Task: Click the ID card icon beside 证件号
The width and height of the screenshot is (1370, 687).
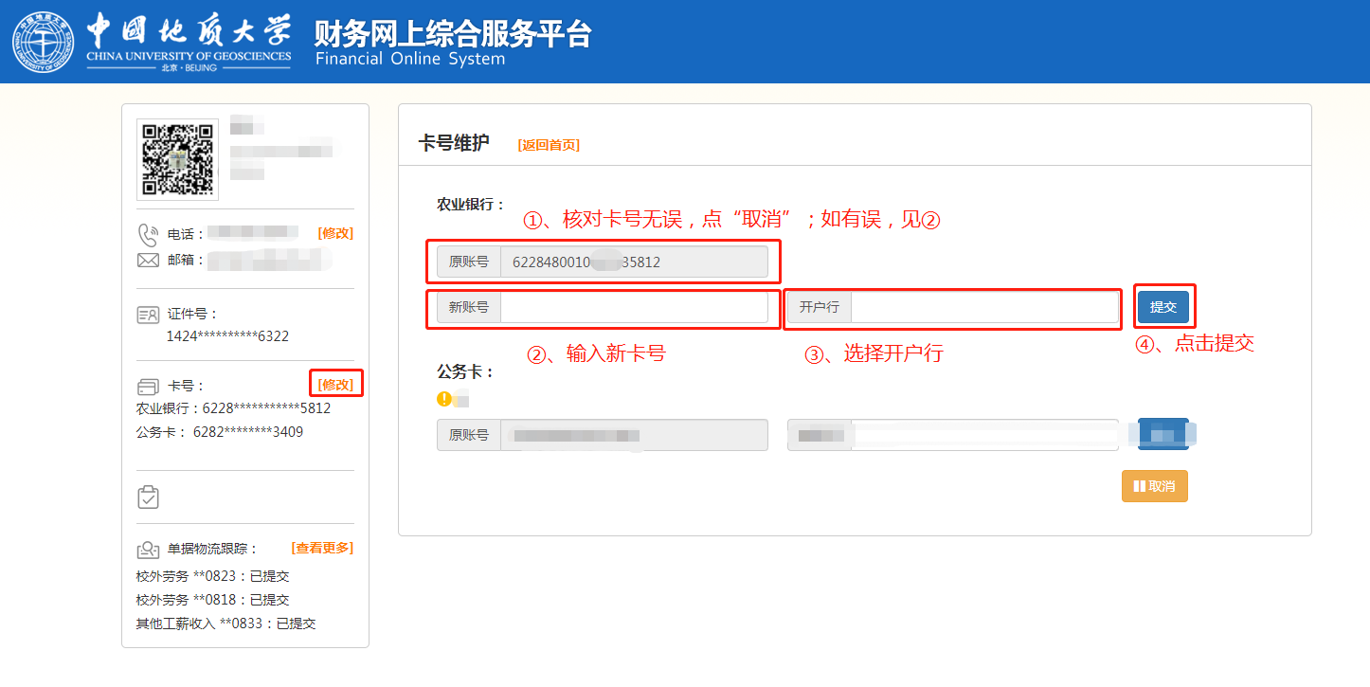Action: pos(148,315)
